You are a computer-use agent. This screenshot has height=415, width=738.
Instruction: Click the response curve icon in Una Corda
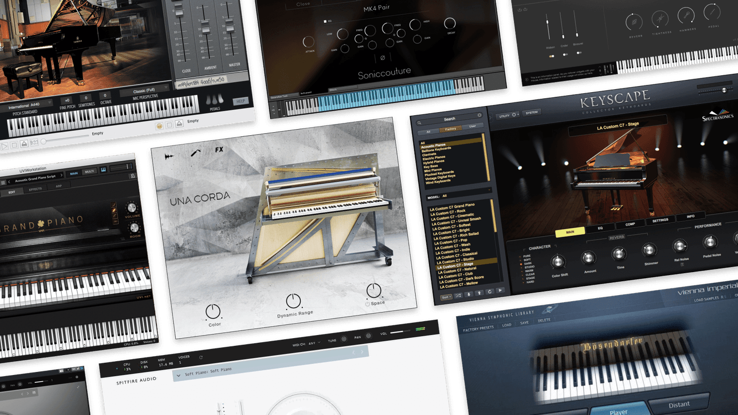(x=195, y=152)
